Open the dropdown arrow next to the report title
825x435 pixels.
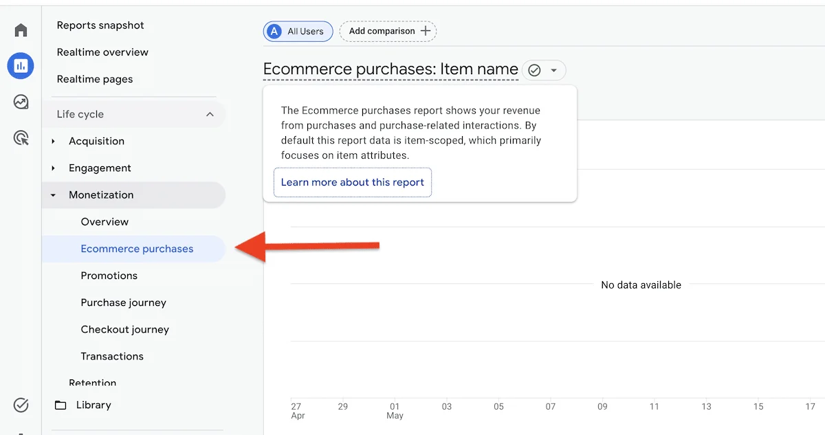point(553,70)
